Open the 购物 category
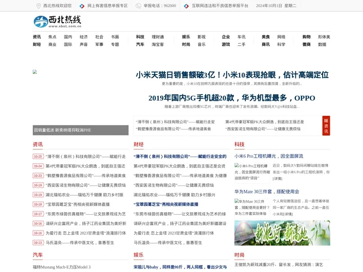363x272 pixels. click(307, 37)
